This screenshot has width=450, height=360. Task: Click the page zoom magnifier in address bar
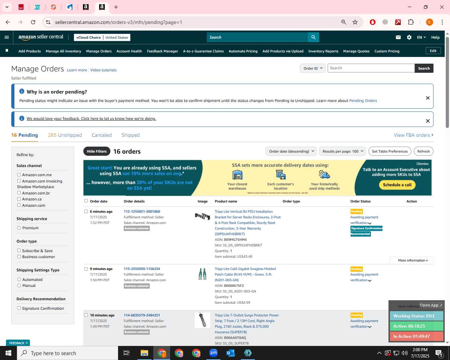pos(344,22)
